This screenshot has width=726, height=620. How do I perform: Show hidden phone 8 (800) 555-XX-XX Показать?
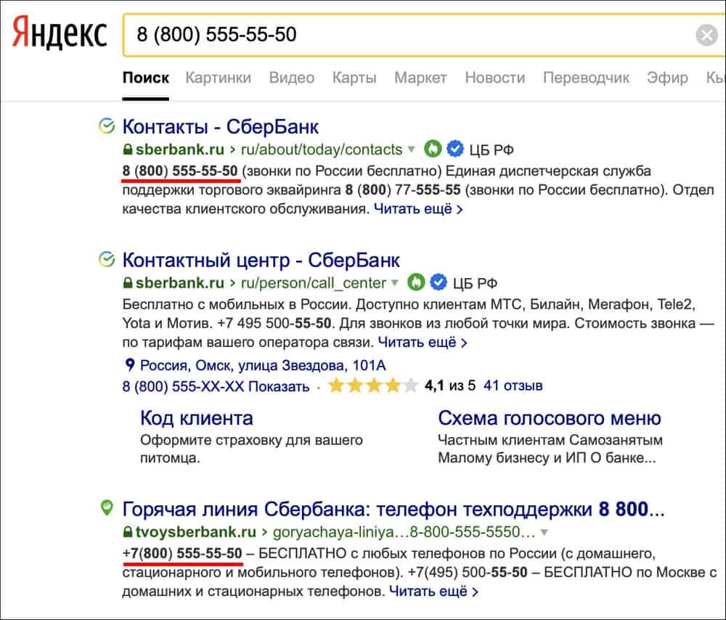tap(216, 386)
